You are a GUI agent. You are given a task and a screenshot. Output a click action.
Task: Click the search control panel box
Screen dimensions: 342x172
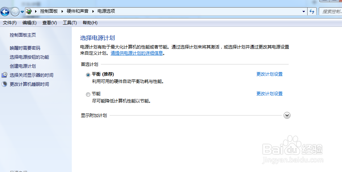(330, 11)
